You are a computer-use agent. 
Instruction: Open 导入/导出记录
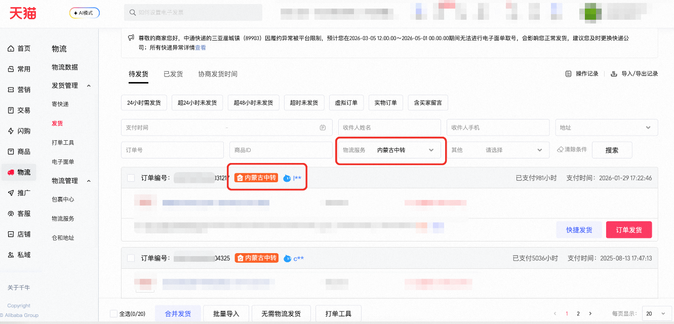click(634, 74)
